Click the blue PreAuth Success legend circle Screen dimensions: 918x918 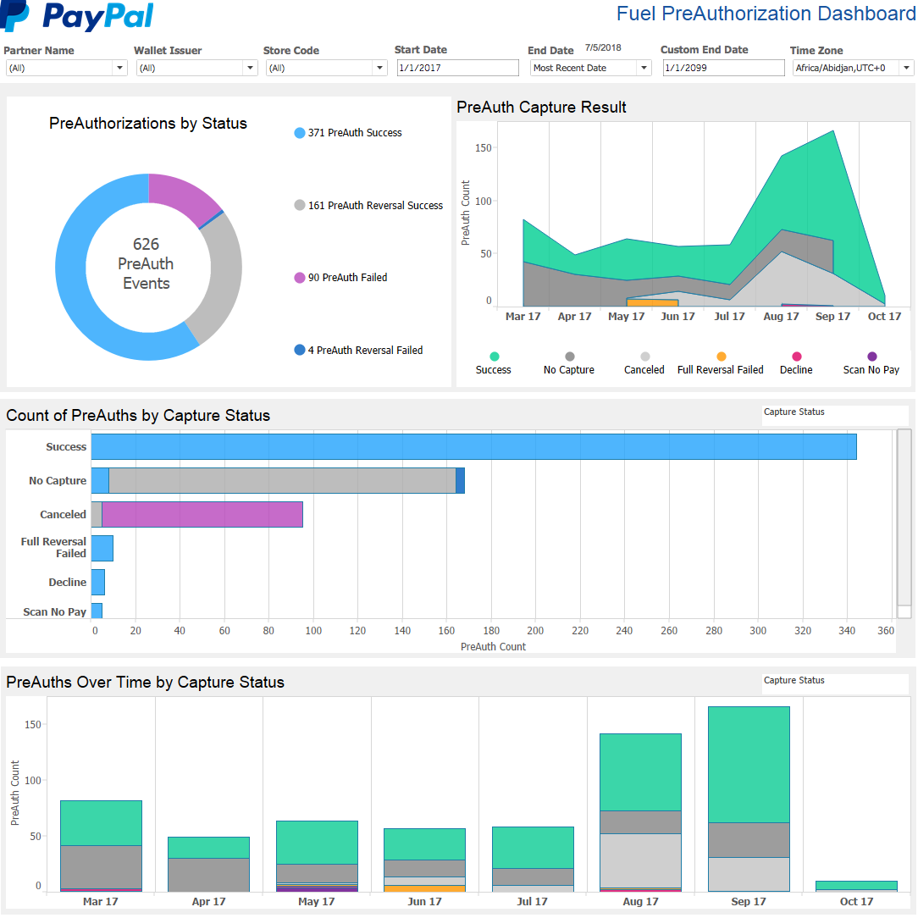pos(300,133)
